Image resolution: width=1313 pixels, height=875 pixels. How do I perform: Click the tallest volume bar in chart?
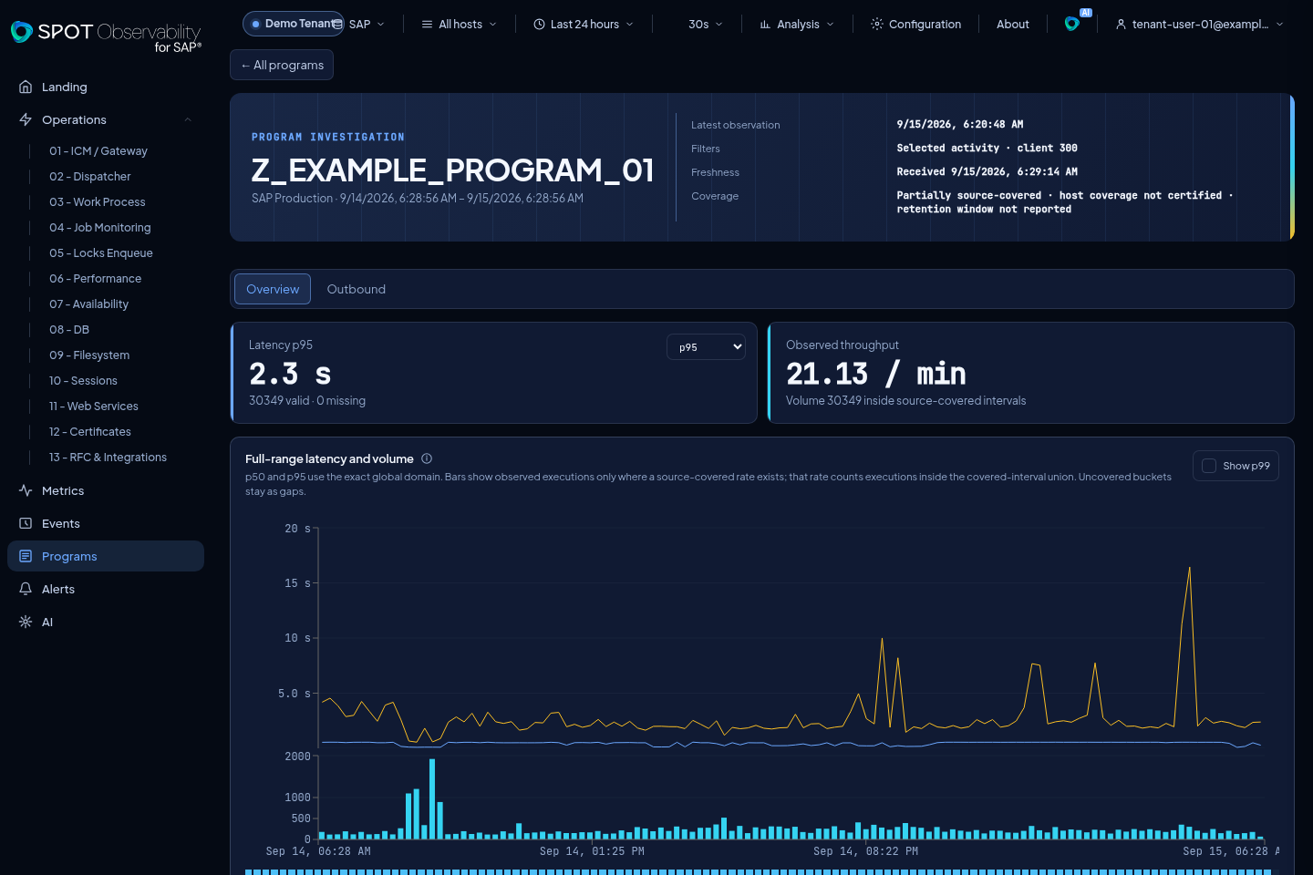coord(432,798)
